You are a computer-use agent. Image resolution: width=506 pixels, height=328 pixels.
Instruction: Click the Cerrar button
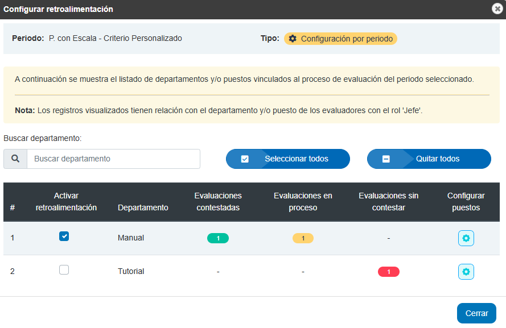click(476, 313)
